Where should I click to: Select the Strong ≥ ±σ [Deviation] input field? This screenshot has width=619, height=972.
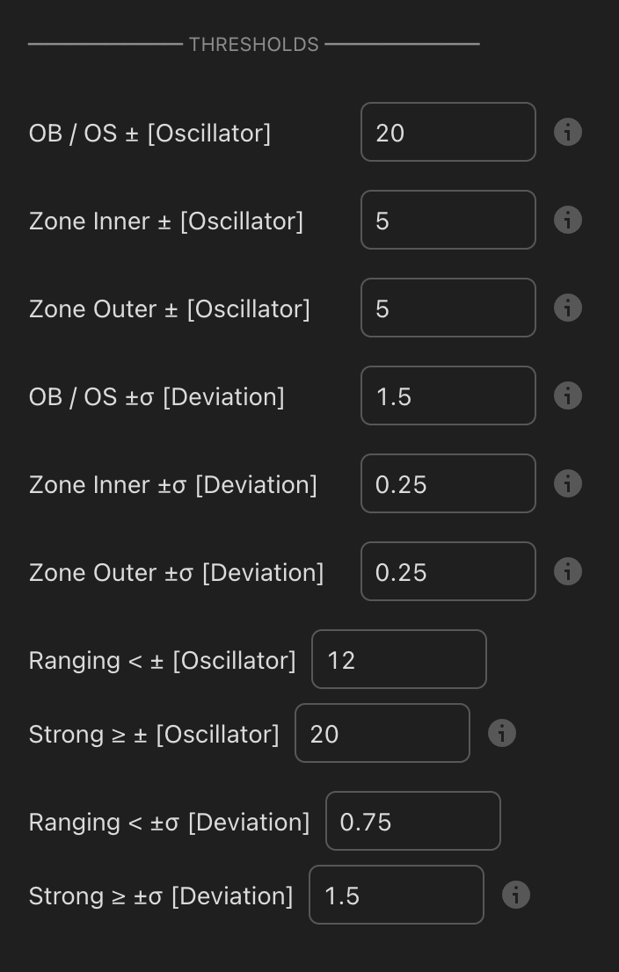coord(396,895)
